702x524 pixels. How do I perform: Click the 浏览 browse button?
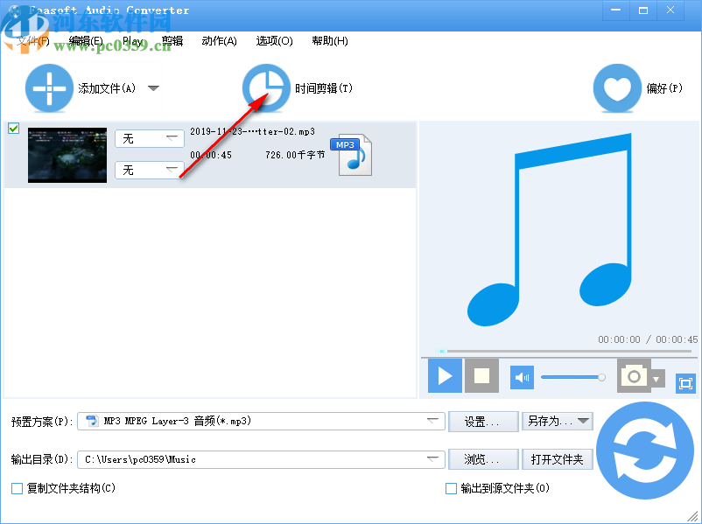tap(482, 458)
